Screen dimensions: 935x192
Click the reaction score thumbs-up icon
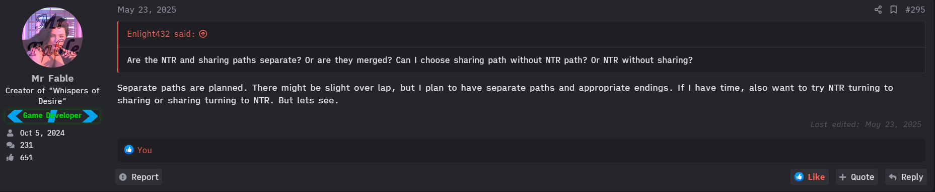10,158
